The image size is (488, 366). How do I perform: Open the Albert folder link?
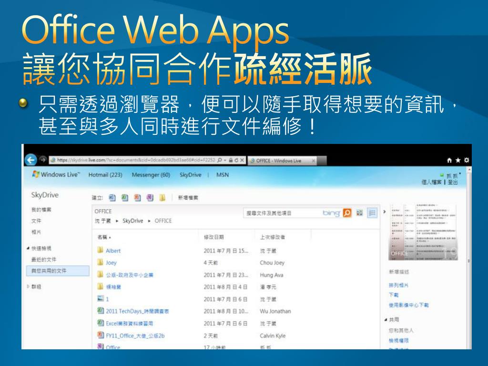pos(113,251)
